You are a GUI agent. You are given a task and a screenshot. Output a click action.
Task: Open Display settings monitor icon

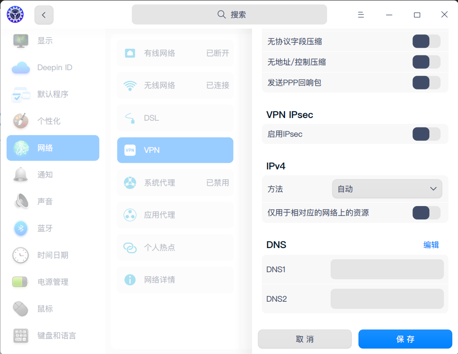point(21,41)
